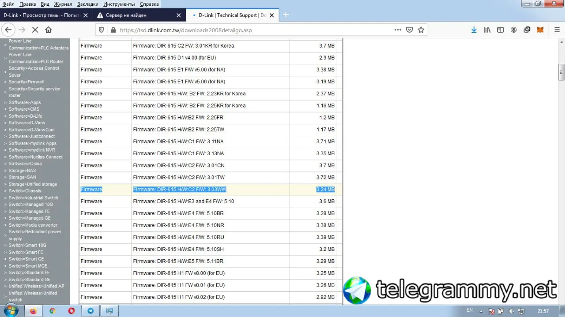Screen dimensions: 565x317
Task: Open the Software>mydlink NVR sidebar link
Action: [x=32, y=150]
